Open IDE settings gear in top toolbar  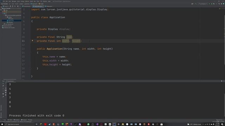click(221, 4)
